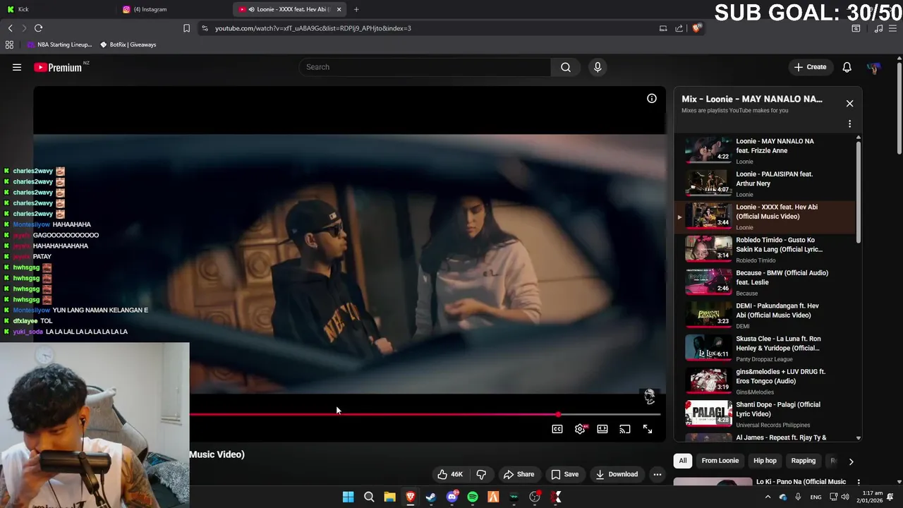The height and width of the screenshot is (508, 903).
Task: Play Shanti Dope - Palagi lyric video
Action: 765,414
